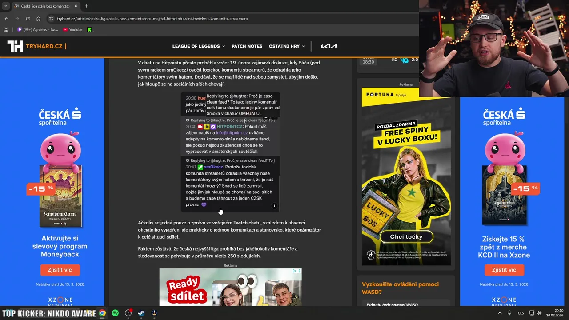This screenshot has width=569, height=320.
Task: Open the Ready sdílet advertisement image
Action: pyautogui.click(x=230, y=287)
